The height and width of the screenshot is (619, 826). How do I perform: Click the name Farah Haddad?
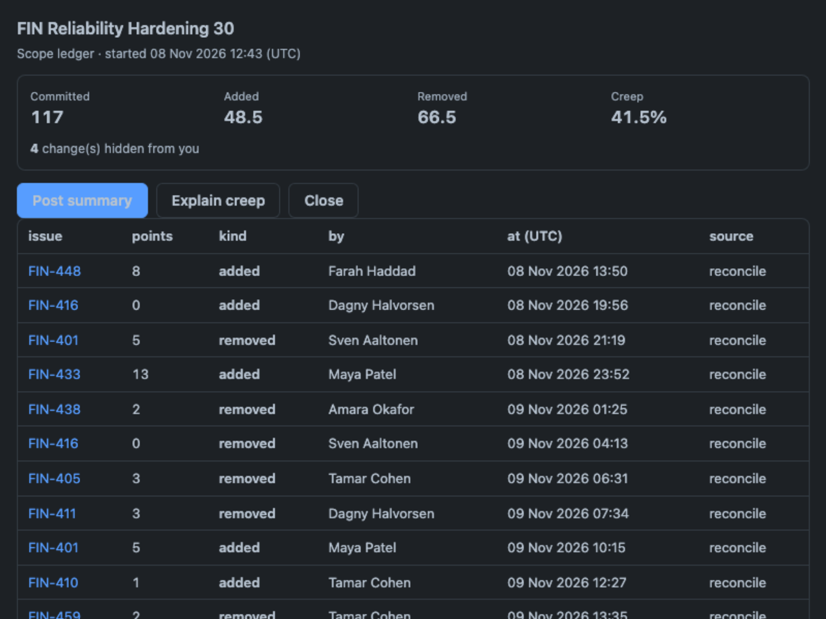coord(372,271)
